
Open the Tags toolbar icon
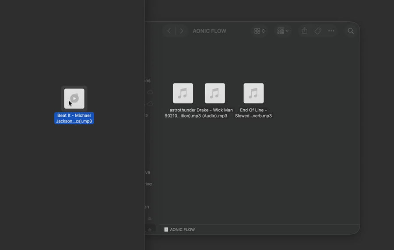point(318,31)
